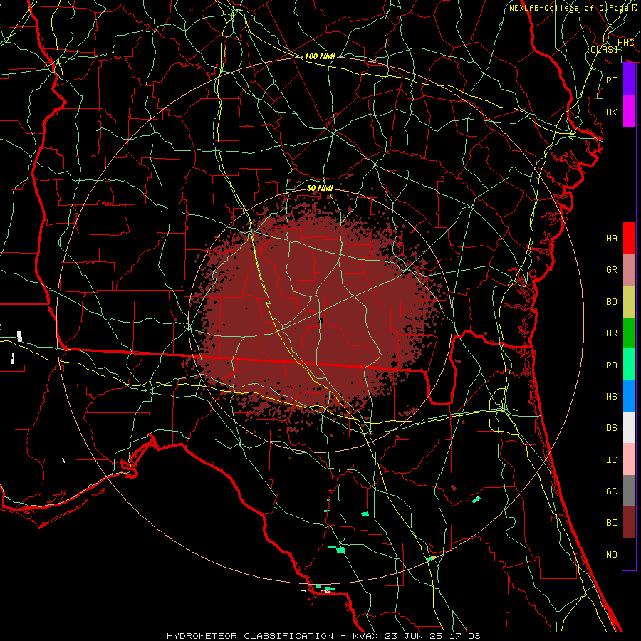Click the [CLAS] units label

(602, 49)
